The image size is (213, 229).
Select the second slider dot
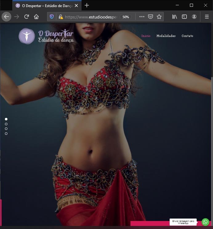click(x=6, y=124)
